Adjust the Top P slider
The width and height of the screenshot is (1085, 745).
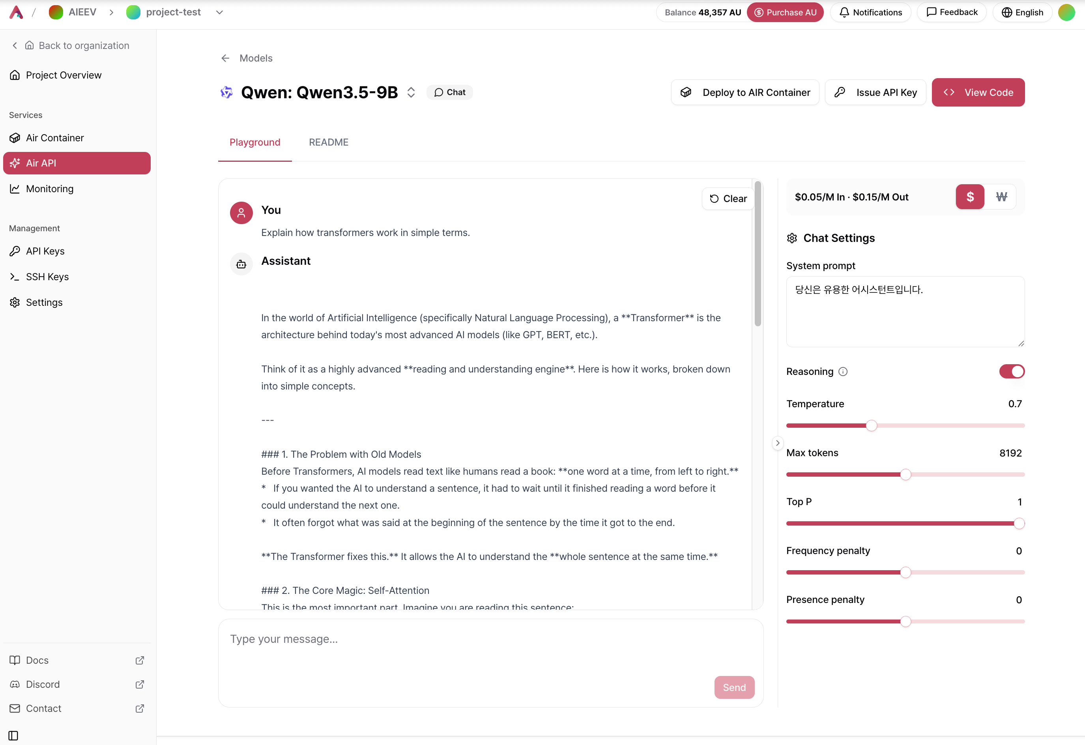(1019, 524)
